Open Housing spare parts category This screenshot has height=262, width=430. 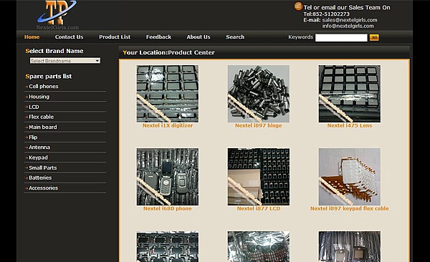(x=39, y=97)
